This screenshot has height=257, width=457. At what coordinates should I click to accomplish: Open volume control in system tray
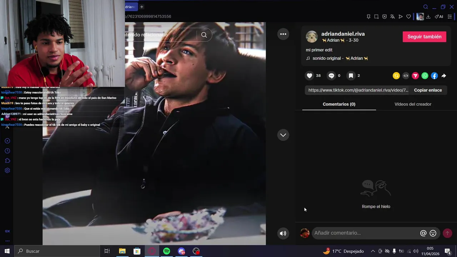click(416, 251)
